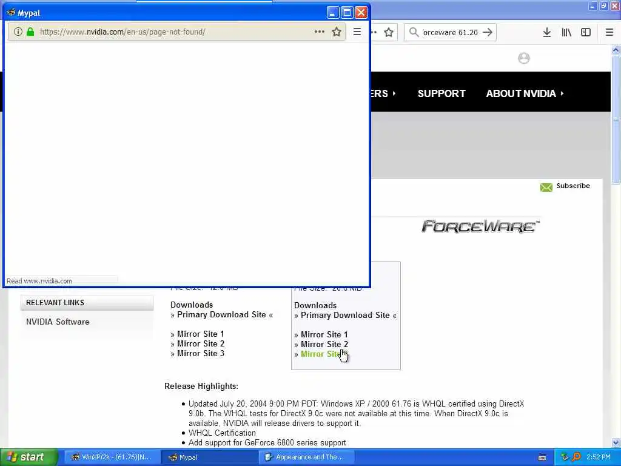Minimize the Mypal popup window

pyautogui.click(x=333, y=13)
